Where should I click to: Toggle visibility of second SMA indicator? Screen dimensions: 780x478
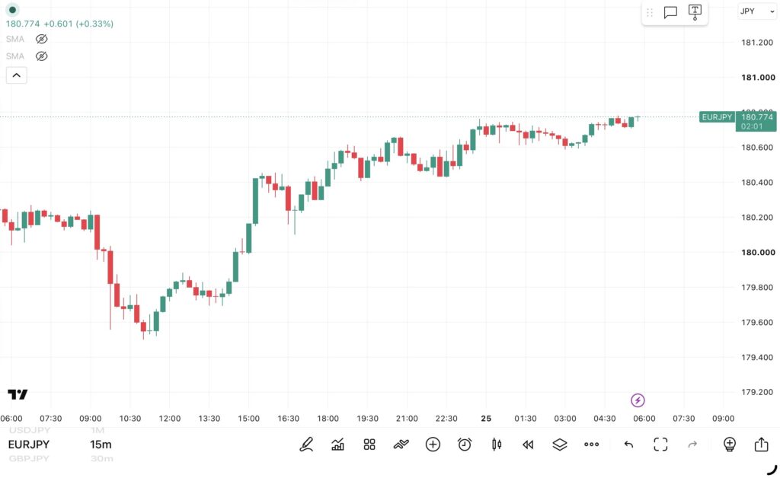[x=42, y=56]
